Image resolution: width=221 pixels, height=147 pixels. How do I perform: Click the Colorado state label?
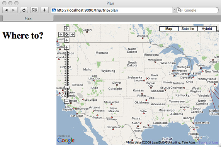tap(115, 89)
